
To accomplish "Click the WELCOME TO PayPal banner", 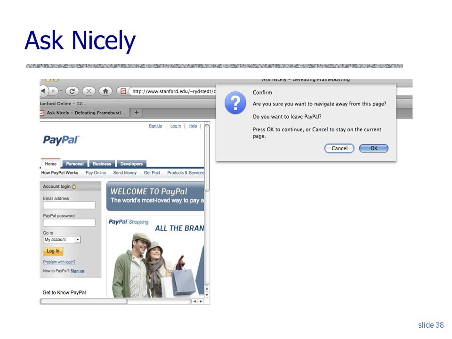I will 155,196.
